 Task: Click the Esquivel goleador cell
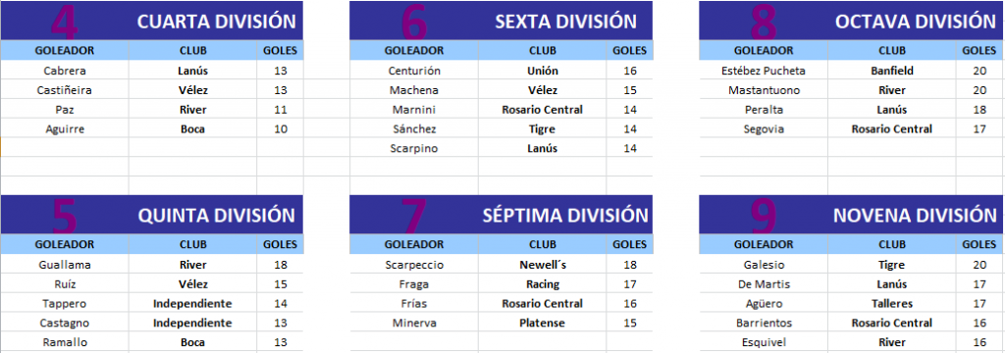tap(764, 342)
